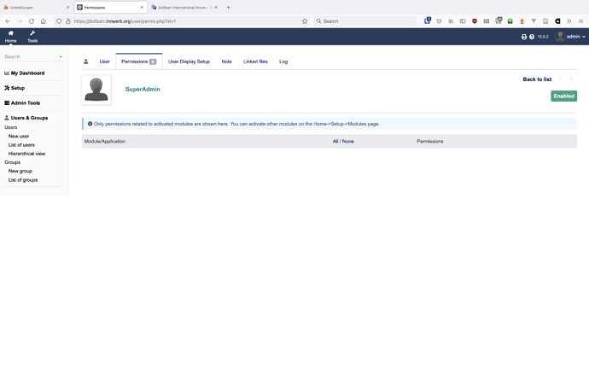This screenshot has height=368, width=589.
Task: Click the print icon in header
Action: pos(524,37)
